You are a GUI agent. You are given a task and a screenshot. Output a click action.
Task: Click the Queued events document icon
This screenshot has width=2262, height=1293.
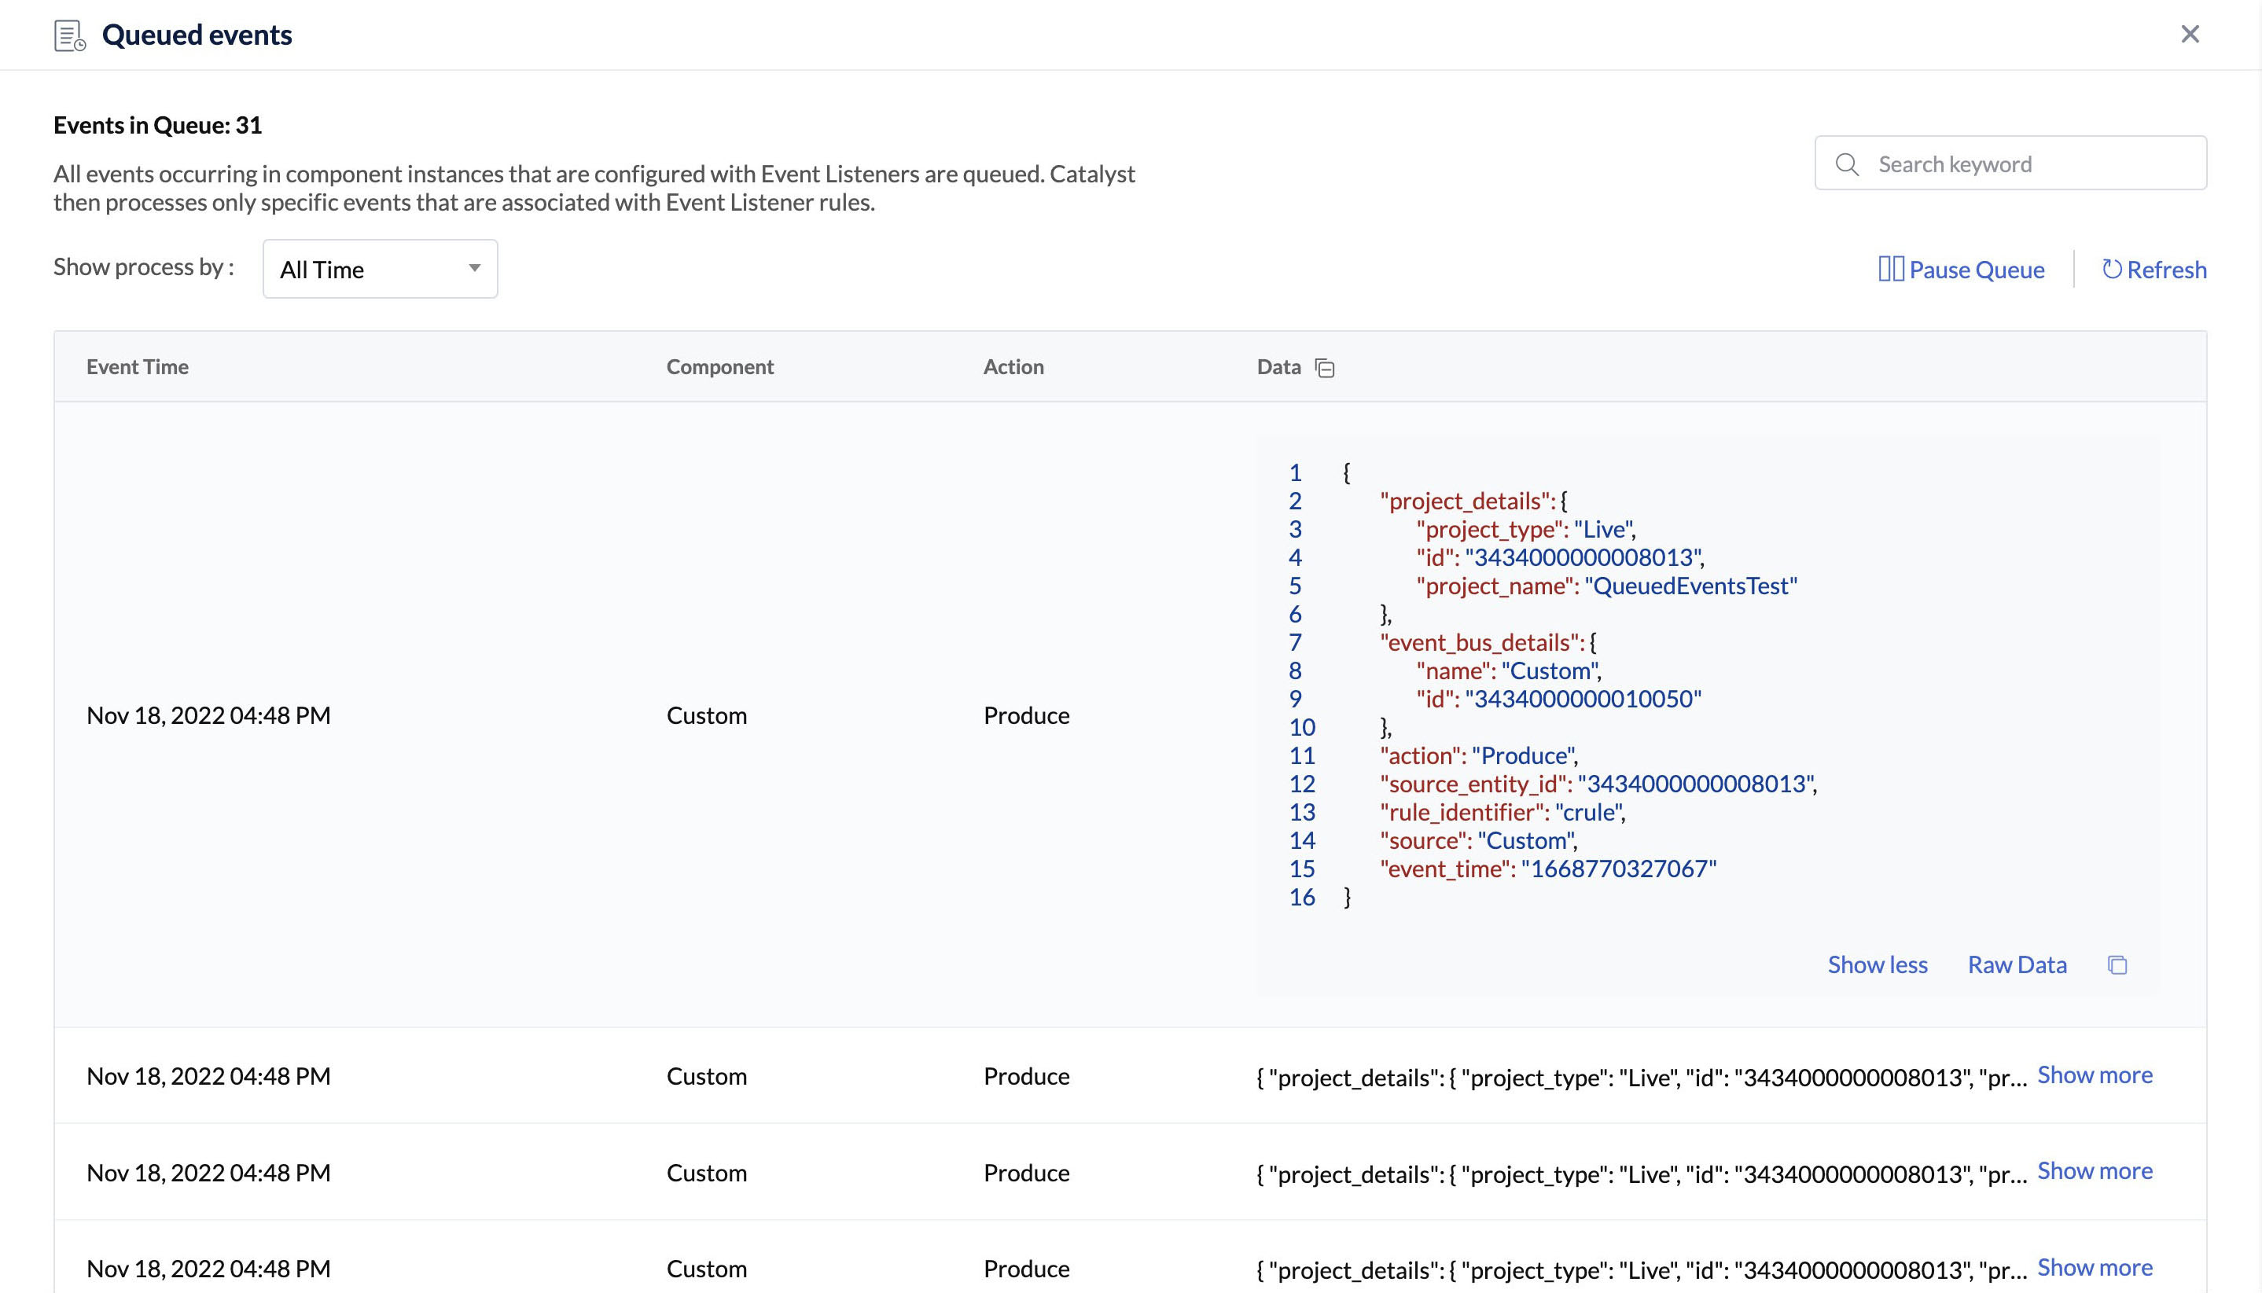click(69, 35)
